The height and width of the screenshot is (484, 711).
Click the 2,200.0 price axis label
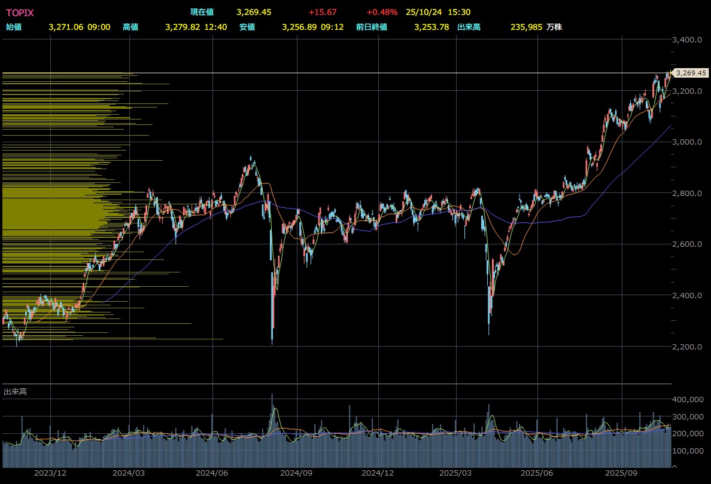[x=686, y=347]
